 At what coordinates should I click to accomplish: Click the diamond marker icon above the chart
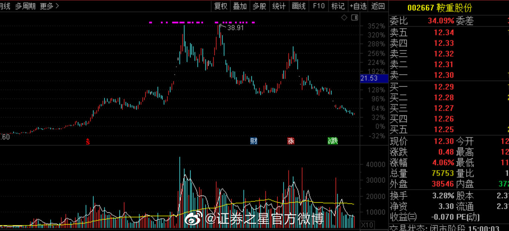344,18
